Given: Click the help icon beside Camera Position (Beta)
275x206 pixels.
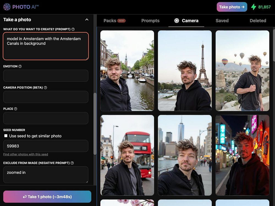Looking at the screenshot, I should (x=45, y=88).
